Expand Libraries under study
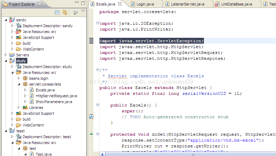The width and height of the screenshot is (276, 156). pyautogui.click(x=19, y=107)
